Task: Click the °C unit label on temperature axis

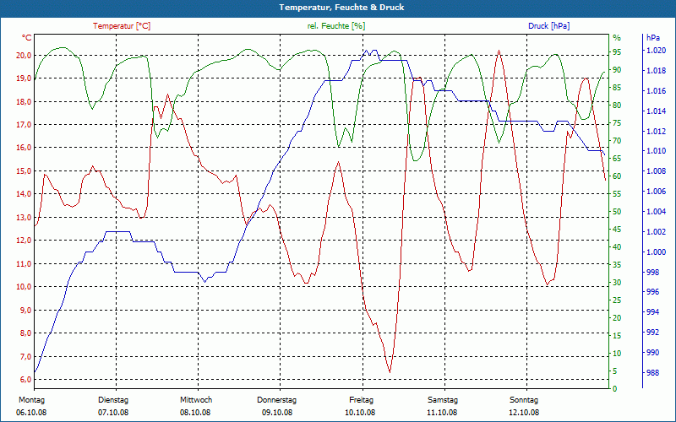Action: point(27,38)
